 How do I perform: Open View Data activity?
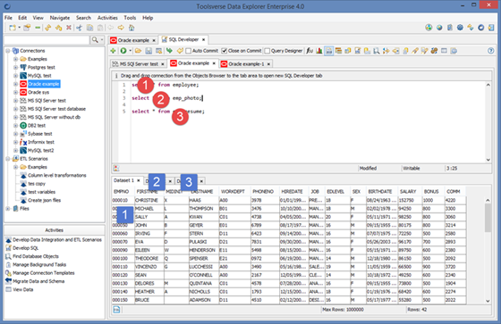[x=22, y=289]
